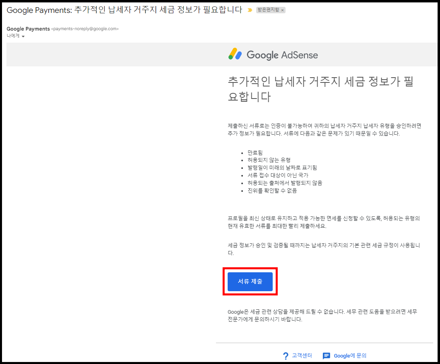440x364 pixels.
Task: Select the bullet item 만료됨
Action: [x=255, y=153]
